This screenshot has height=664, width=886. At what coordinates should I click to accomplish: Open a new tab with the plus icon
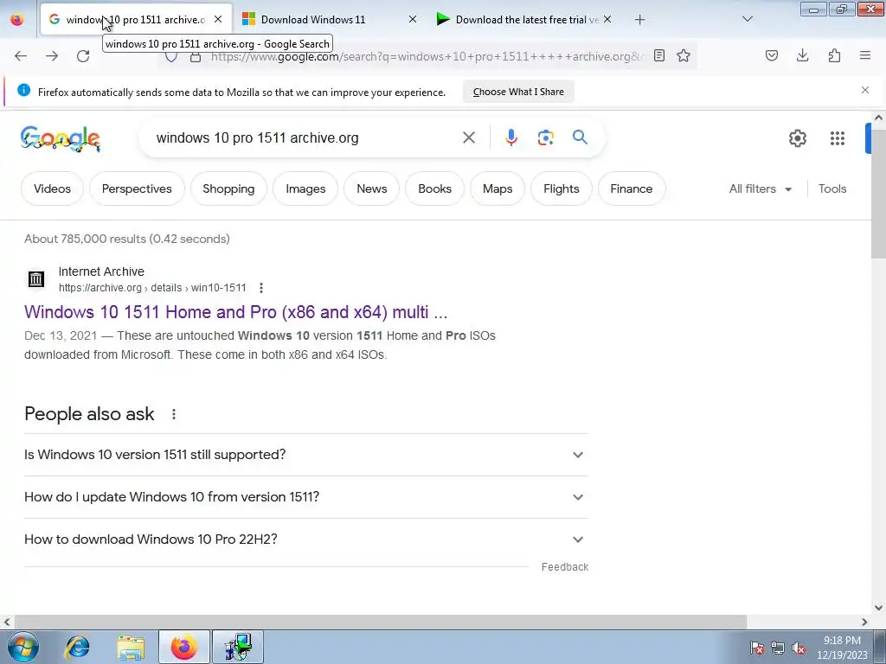point(639,20)
